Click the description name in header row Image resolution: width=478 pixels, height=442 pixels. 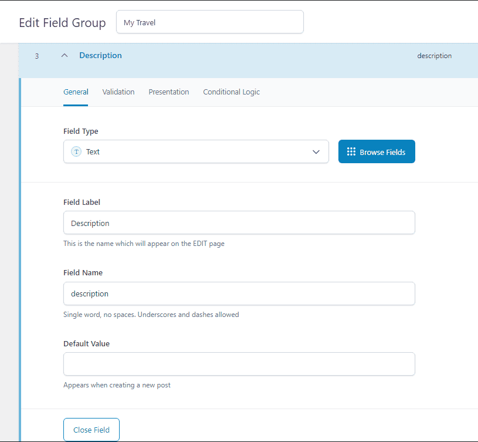435,56
